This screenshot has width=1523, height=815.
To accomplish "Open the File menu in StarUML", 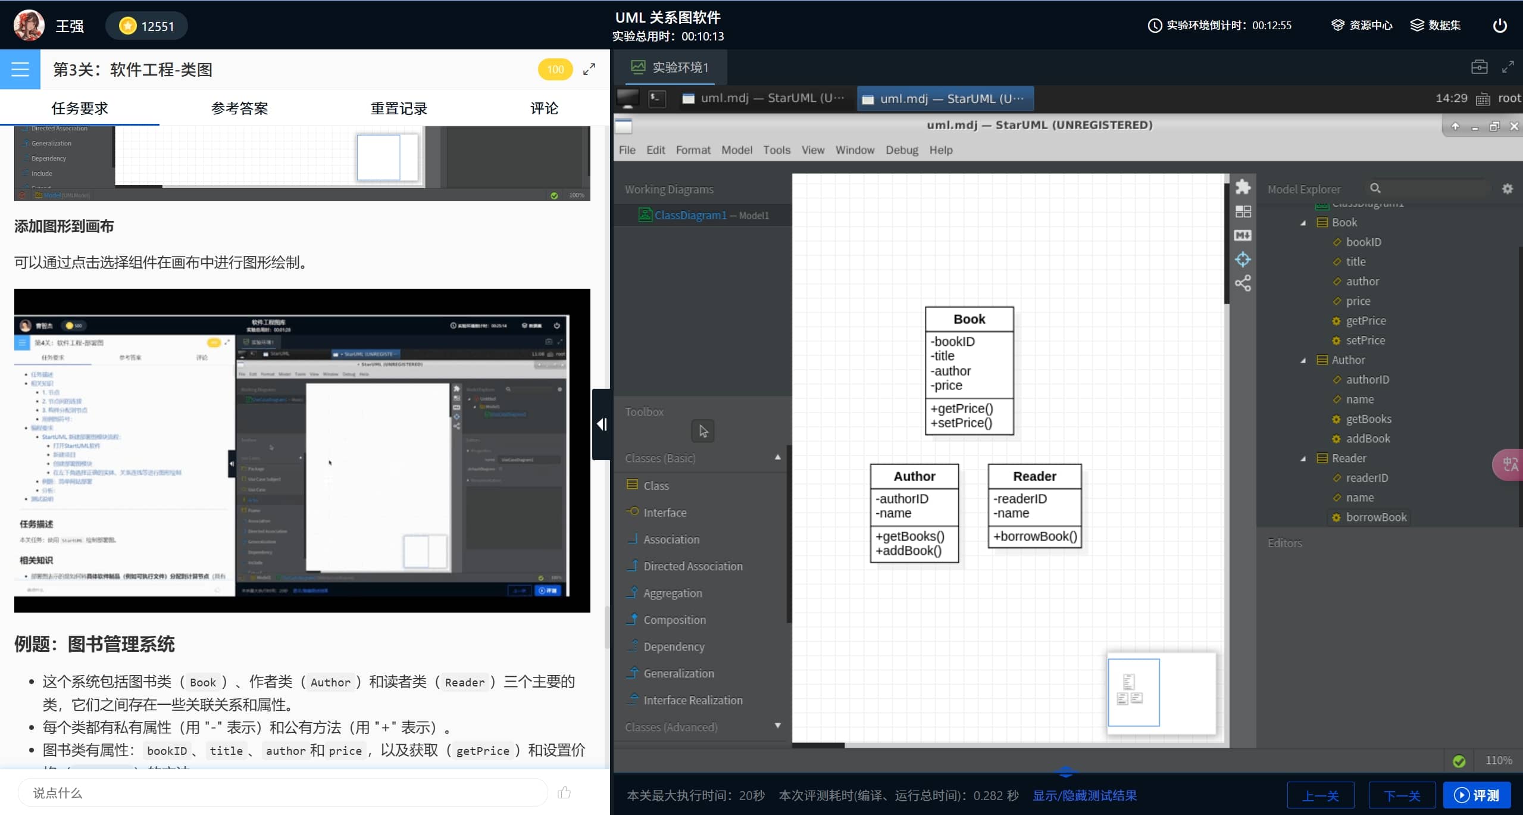I will click(x=627, y=150).
